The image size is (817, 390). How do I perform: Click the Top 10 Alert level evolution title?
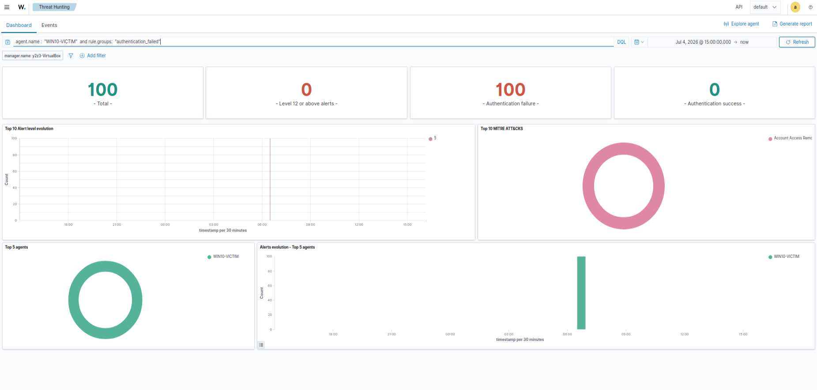[x=29, y=129]
